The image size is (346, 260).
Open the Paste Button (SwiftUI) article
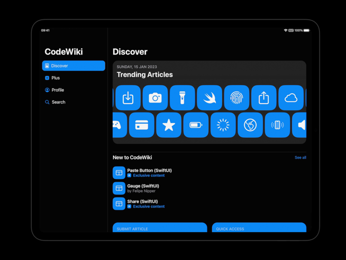click(x=149, y=170)
